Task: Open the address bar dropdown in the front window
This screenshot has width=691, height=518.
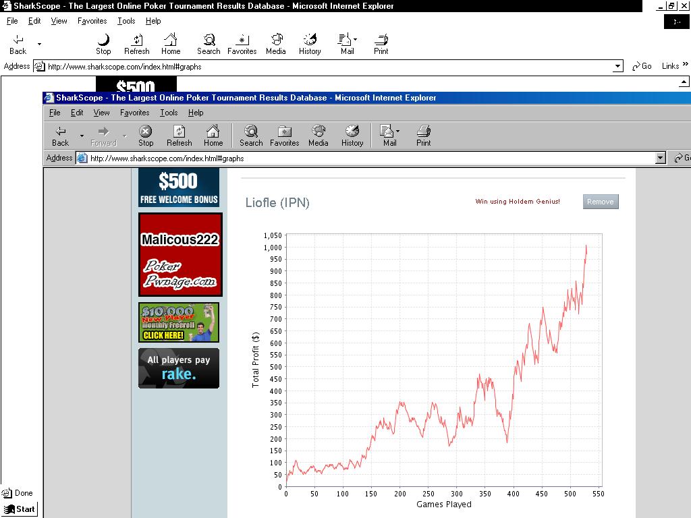Action: [x=660, y=158]
